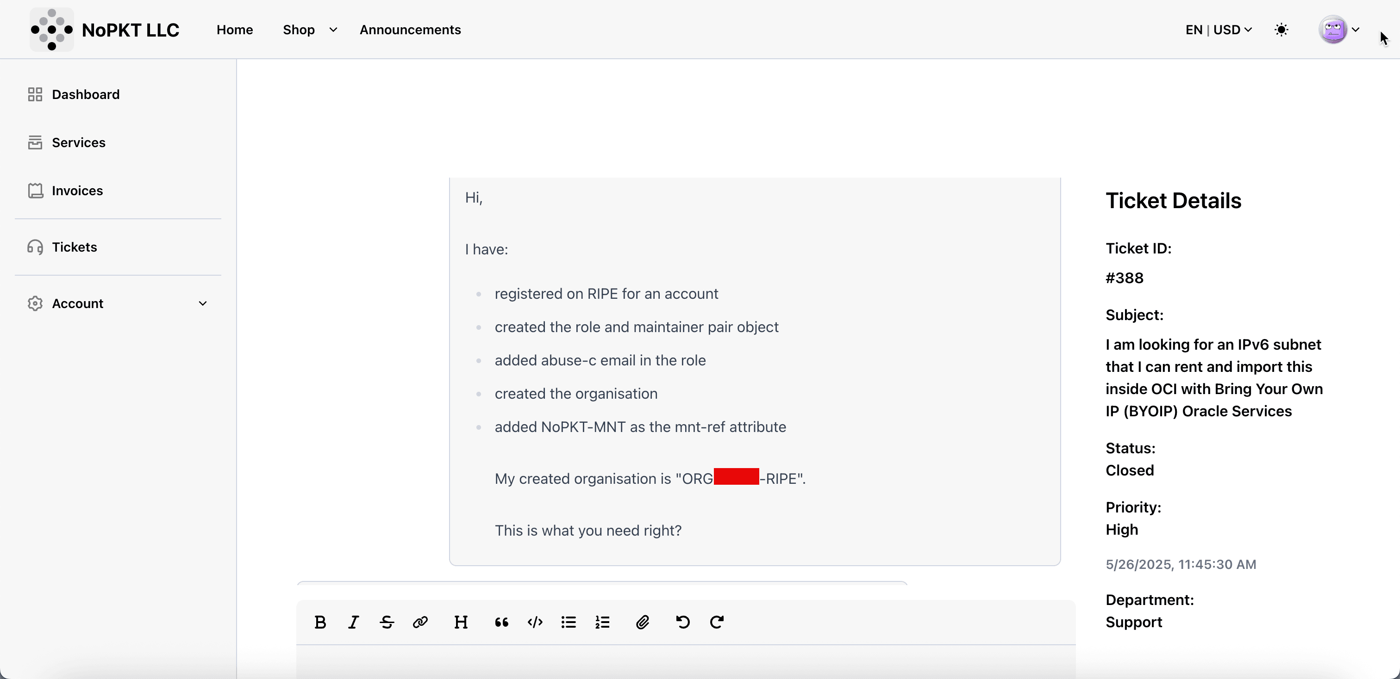Open the EN | USD language currency dropdown
Image resolution: width=1400 pixels, height=679 pixels.
click(1219, 30)
